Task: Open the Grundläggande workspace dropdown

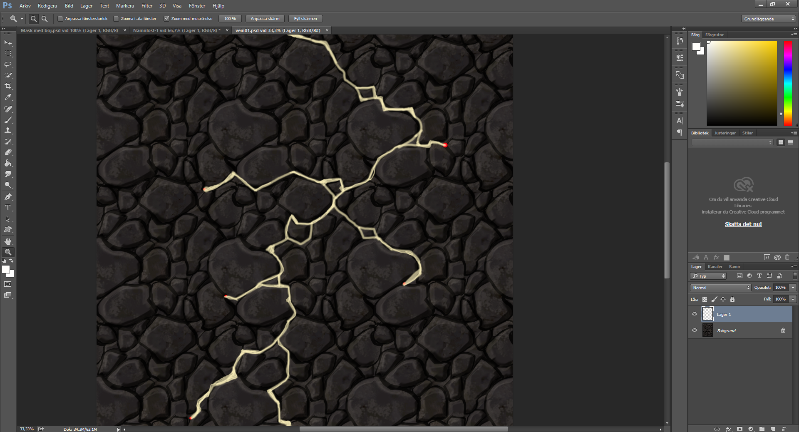Action: click(x=768, y=19)
